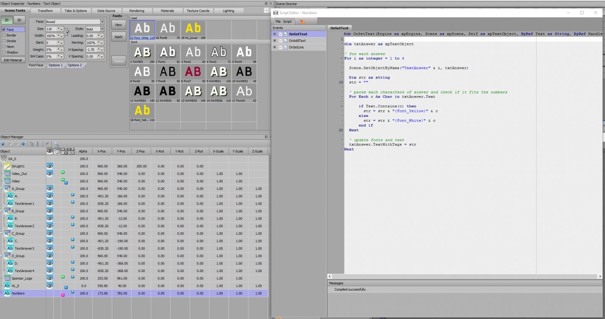
Task: Click the Apply button in Fonts
Action: pos(118,37)
